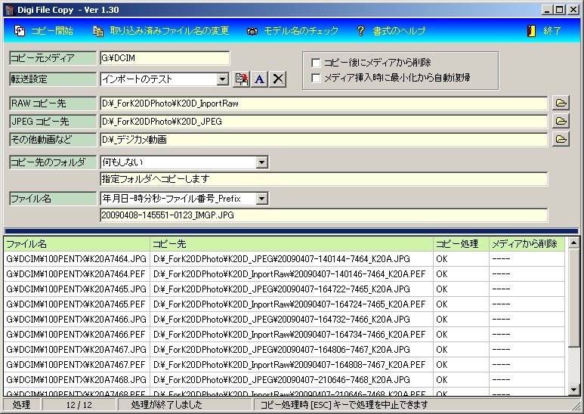The image size is (584, 414).
Task: Click the JPEG コピー先 path field
Action: point(323,122)
